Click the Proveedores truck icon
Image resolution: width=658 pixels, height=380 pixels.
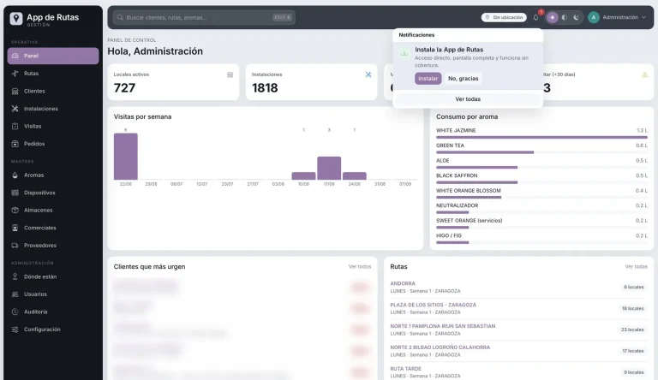coord(15,246)
